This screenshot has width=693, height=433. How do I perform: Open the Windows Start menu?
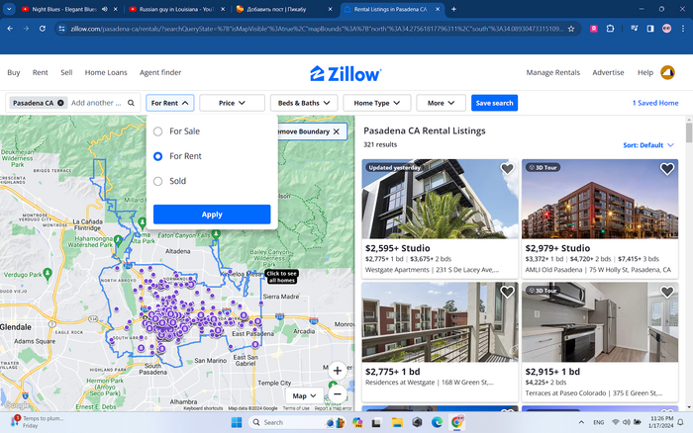(x=237, y=422)
